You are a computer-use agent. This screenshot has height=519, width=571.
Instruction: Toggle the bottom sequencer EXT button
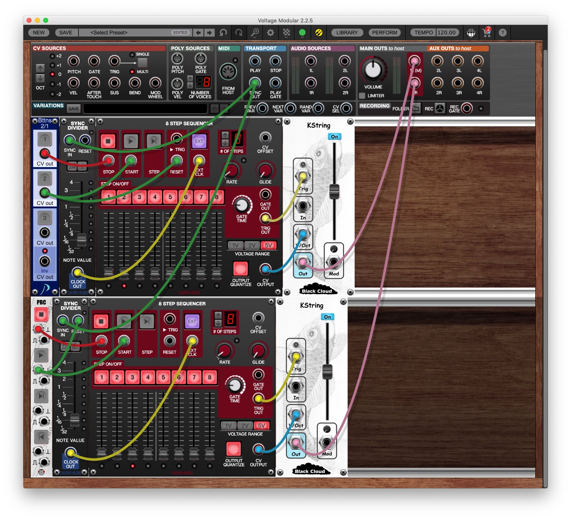[x=192, y=321]
